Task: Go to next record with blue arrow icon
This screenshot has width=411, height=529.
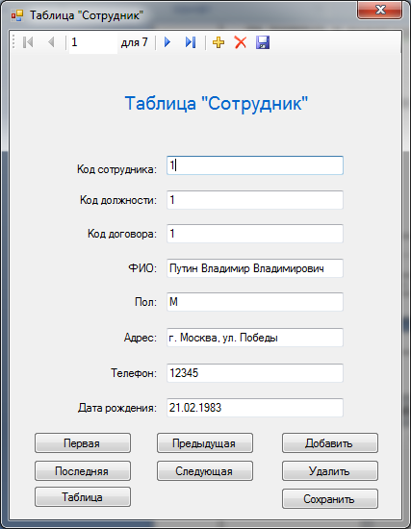Action: tap(167, 42)
